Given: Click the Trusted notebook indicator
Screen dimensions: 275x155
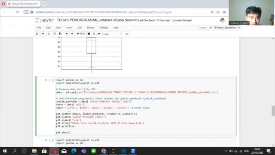Looking at the screenshot, I should point(203,28).
